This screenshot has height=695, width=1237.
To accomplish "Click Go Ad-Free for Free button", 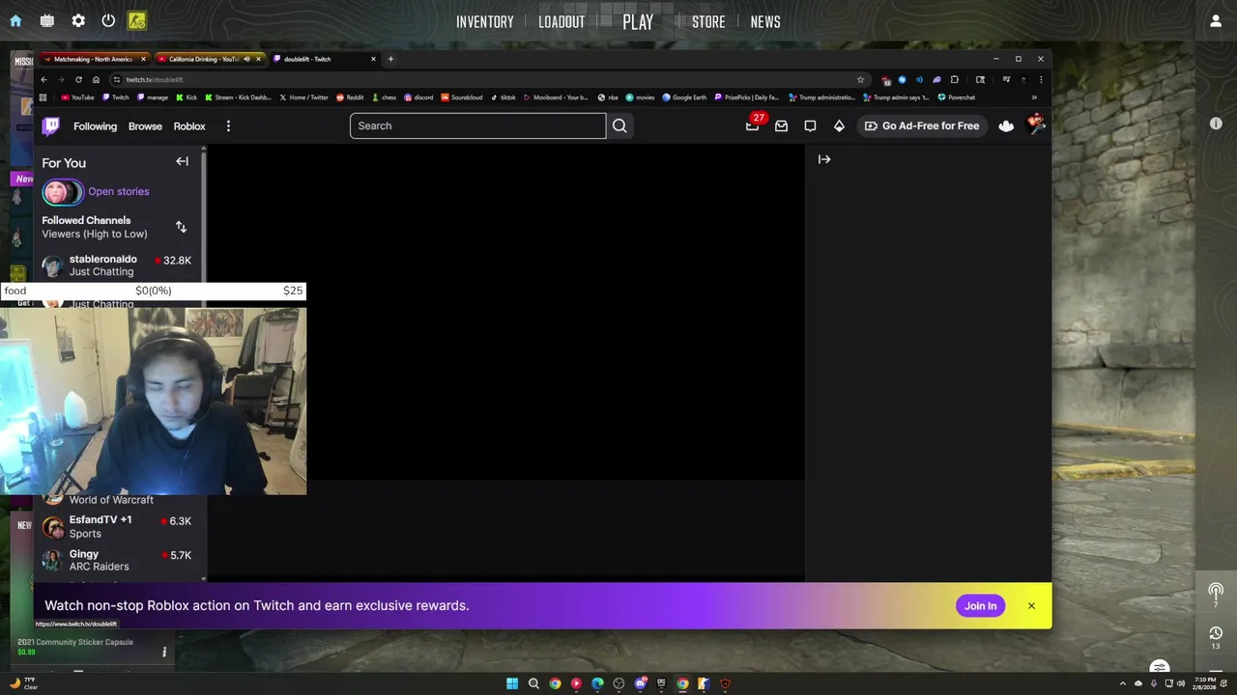I will (922, 125).
